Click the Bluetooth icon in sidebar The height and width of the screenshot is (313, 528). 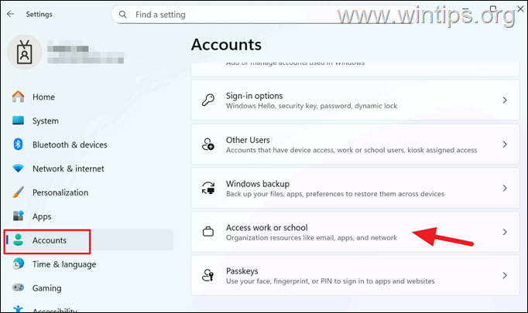coord(18,145)
